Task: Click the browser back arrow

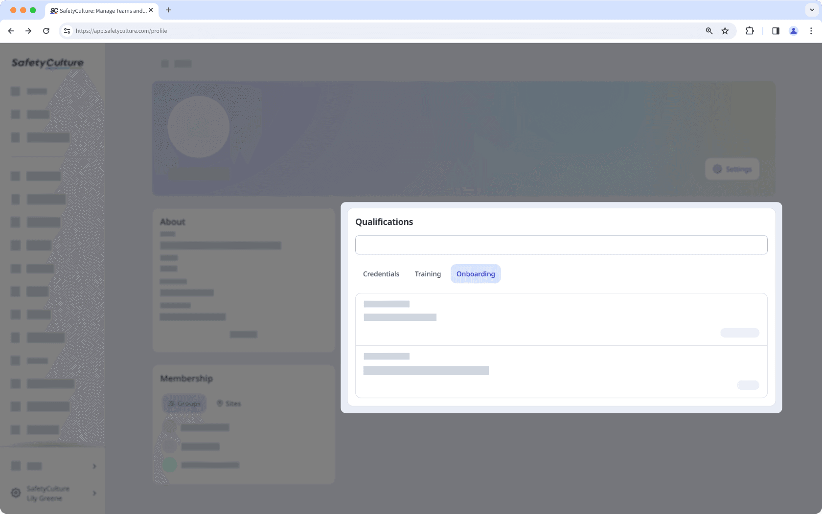Action: tap(11, 31)
